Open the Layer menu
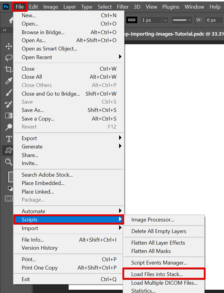 click(70, 7)
